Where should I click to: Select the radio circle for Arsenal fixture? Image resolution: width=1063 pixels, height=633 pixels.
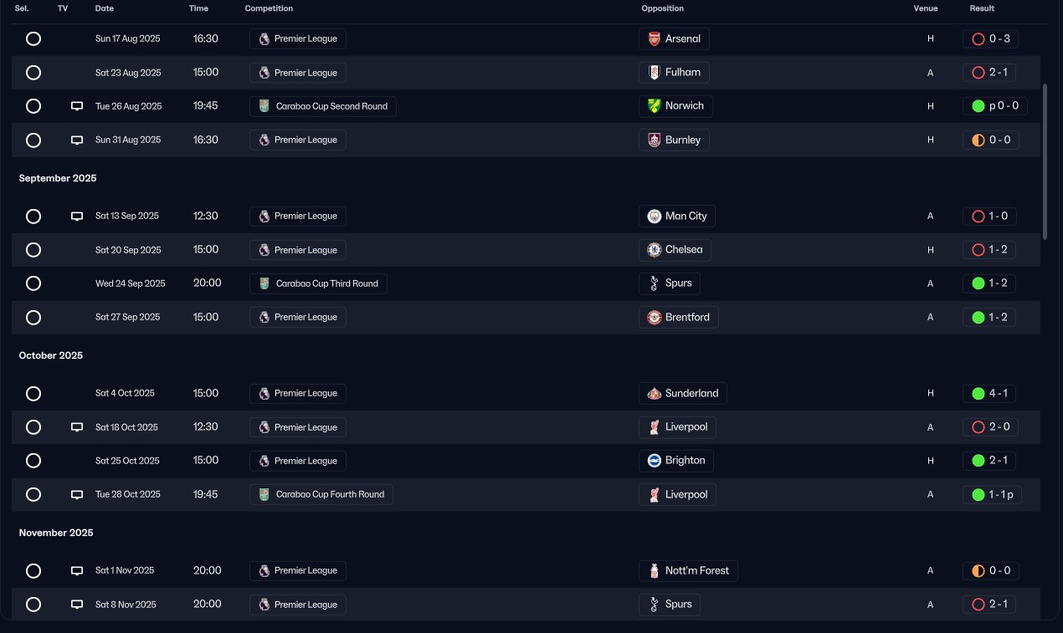(x=33, y=38)
